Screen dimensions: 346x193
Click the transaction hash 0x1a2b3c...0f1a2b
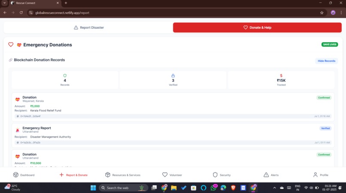coord(30,143)
